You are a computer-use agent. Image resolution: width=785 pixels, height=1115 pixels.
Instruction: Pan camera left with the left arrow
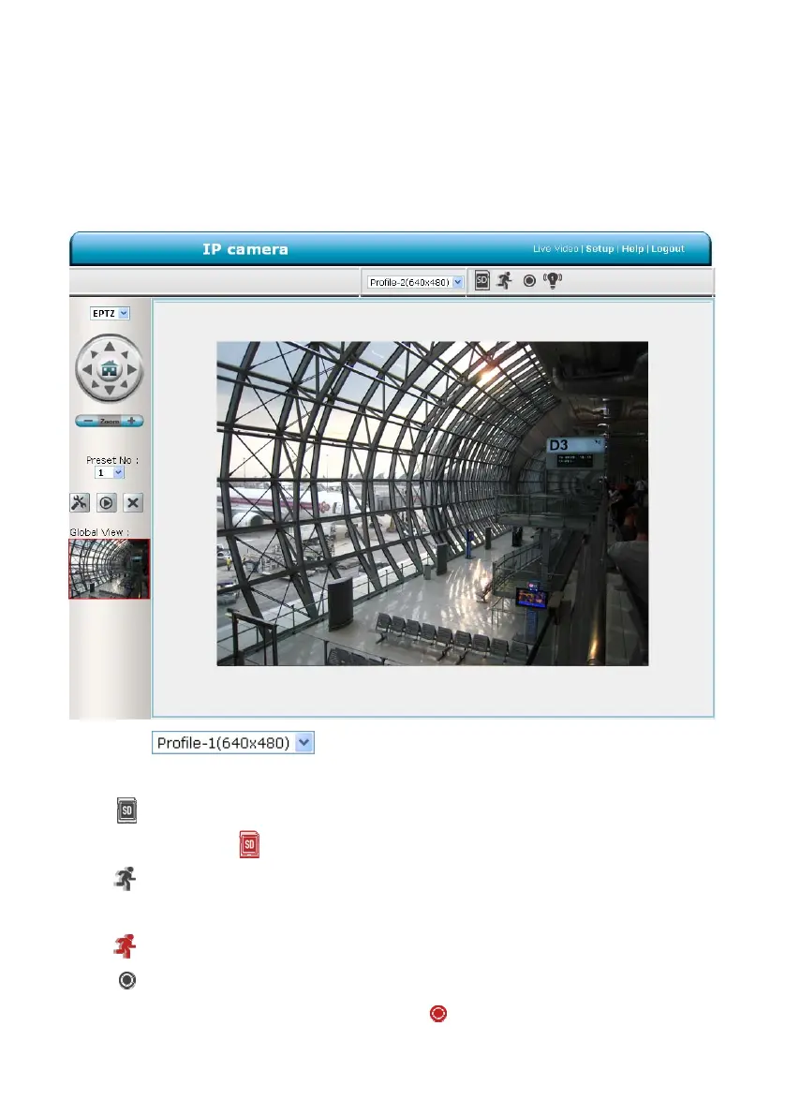87,370
